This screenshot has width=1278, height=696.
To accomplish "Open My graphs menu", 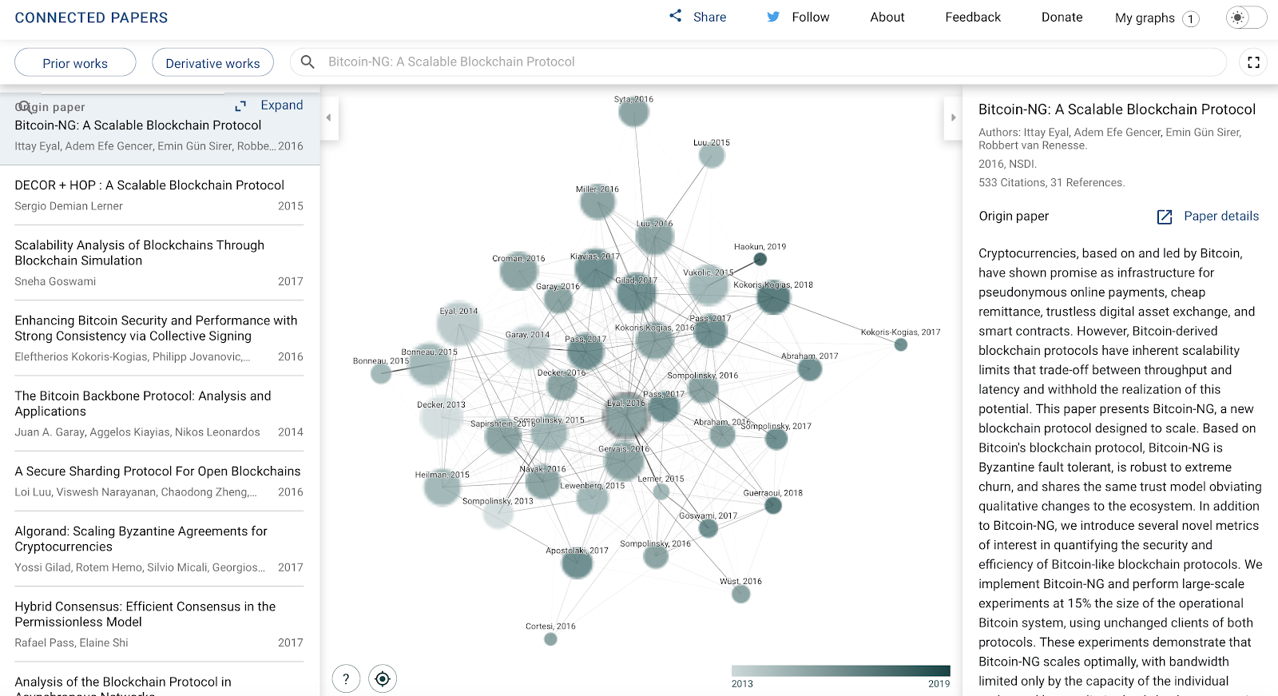I will click(1157, 18).
